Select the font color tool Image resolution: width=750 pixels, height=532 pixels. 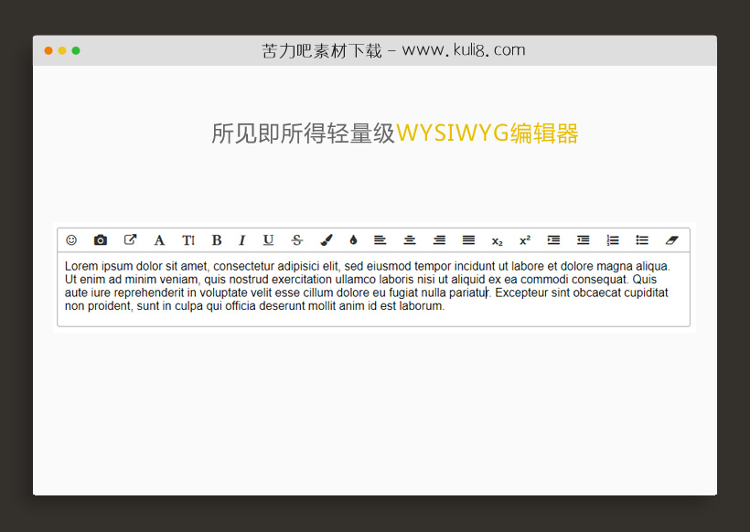pos(159,239)
